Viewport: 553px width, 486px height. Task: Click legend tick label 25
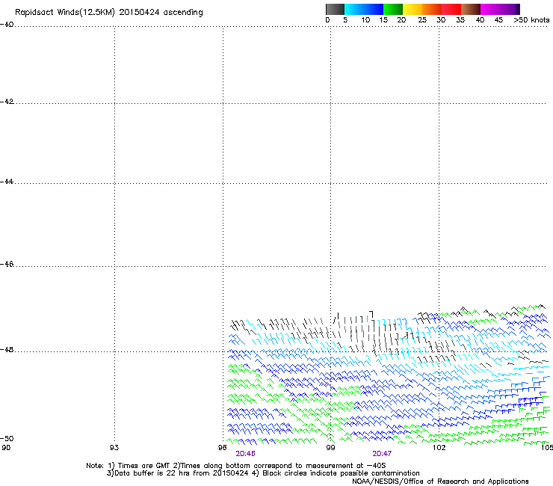(422, 20)
